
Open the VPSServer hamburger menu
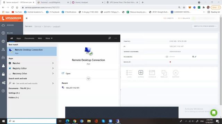27,18
